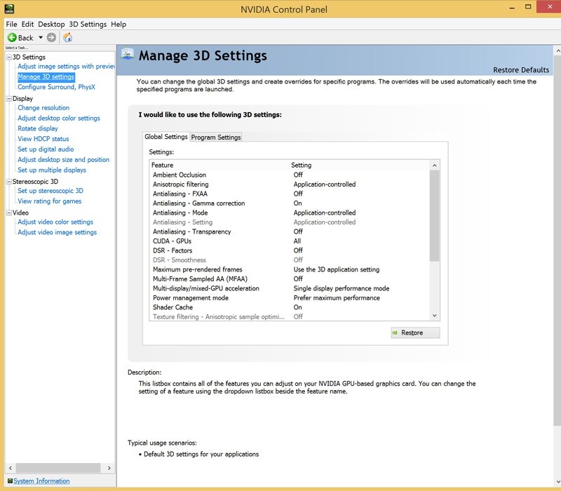Click the Single display performance mode value

[342, 288]
